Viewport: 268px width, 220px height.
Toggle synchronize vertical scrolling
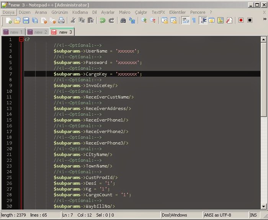[x=165, y=20]
